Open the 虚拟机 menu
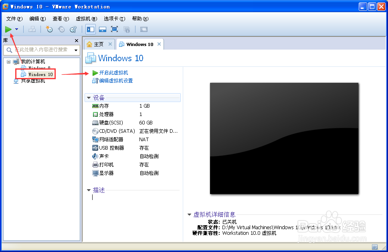 [87, 19]
